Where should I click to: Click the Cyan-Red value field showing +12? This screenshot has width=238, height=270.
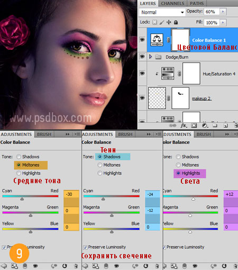[231, 194]
